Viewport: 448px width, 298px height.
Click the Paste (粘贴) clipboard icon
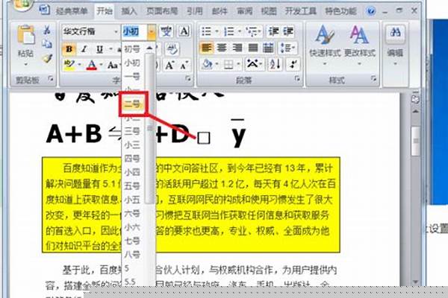pos(25,36)
